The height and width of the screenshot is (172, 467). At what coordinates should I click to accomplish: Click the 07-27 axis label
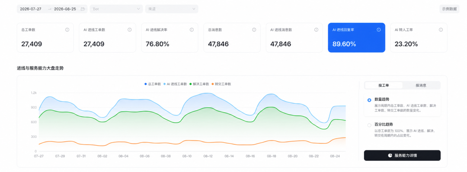click(39, 156)
